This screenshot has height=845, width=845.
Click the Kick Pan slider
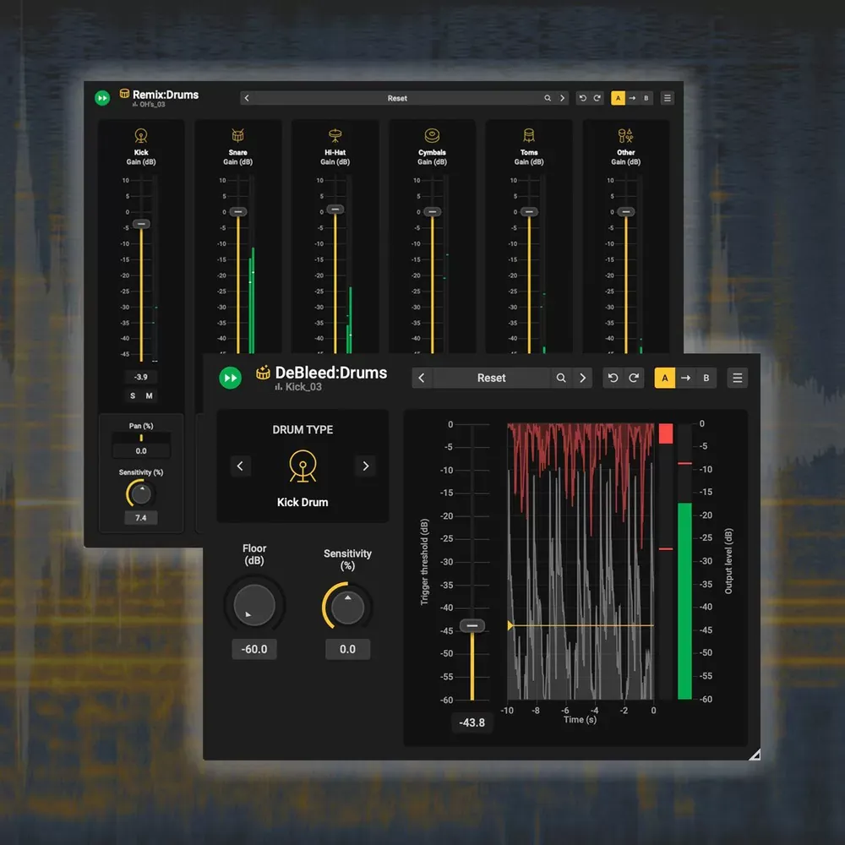click(x=141, y=438)
